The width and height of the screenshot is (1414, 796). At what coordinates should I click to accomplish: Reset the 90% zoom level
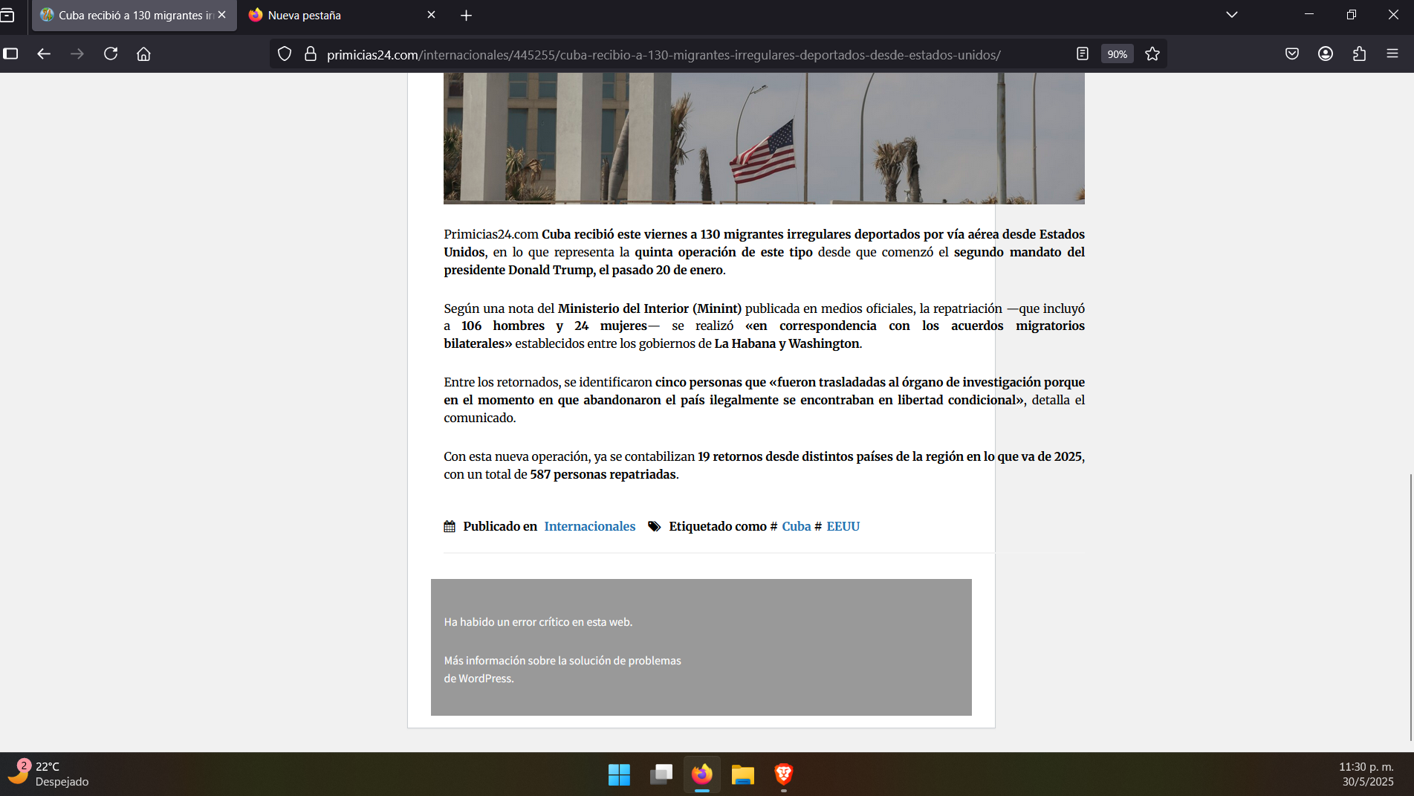point(1117,54)
